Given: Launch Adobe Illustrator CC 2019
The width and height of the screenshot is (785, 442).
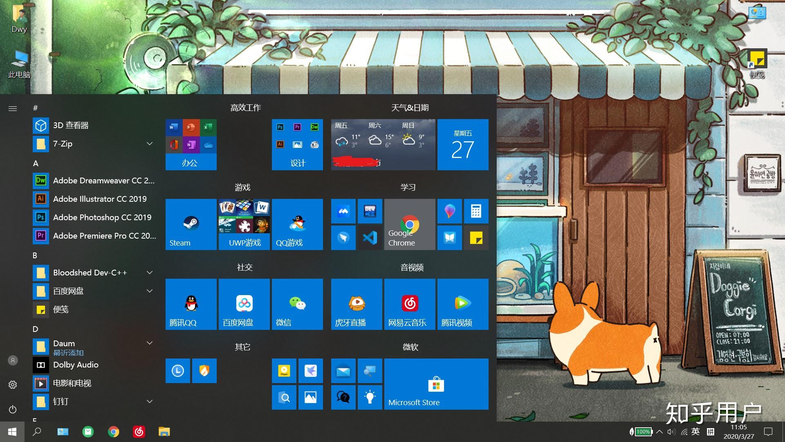Looking at the screenshot, I should 95,199.
